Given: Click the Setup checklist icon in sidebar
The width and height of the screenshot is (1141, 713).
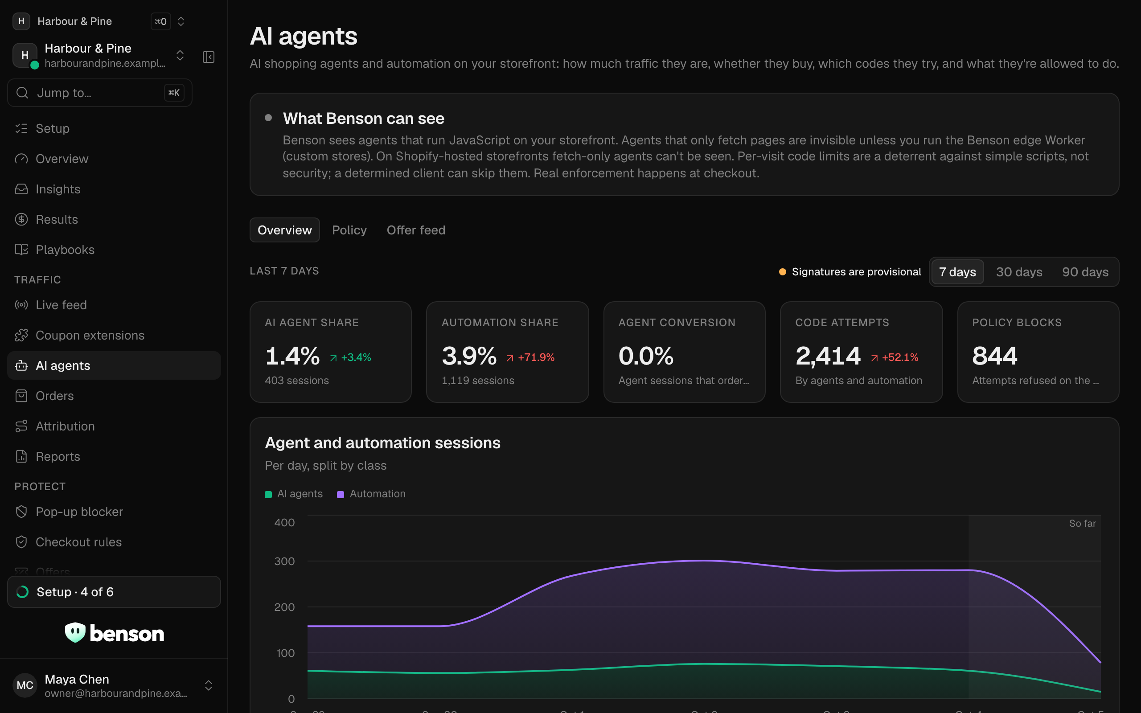Looking at the screenshot, I should pos(21,128).
